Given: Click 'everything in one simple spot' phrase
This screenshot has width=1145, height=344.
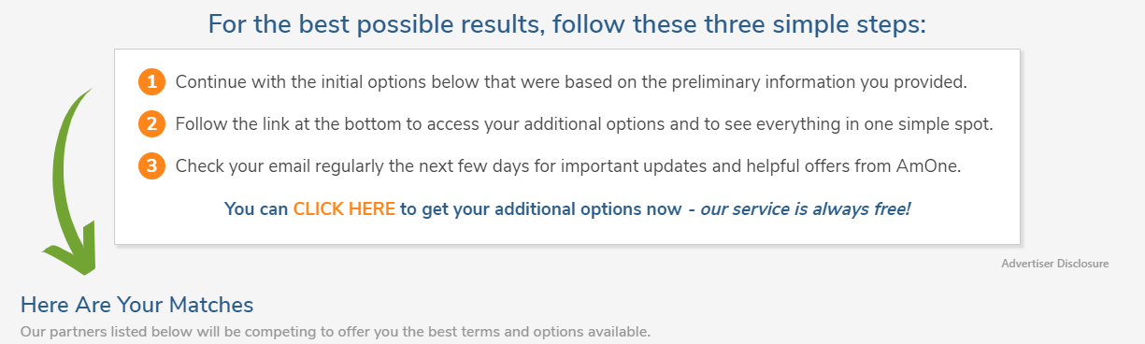Looking at the screenshot, I should tap(885, 124).
